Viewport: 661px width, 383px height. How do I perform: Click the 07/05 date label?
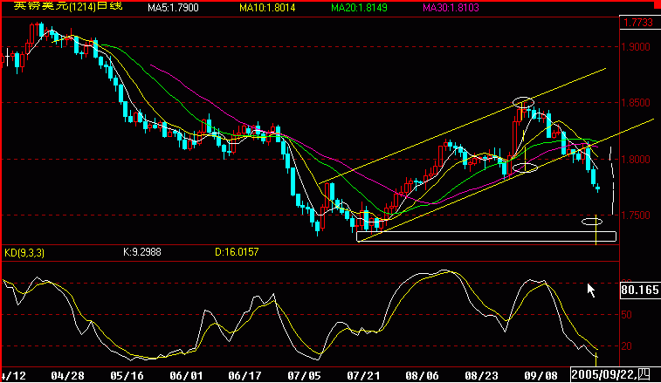tap(304, 375)
